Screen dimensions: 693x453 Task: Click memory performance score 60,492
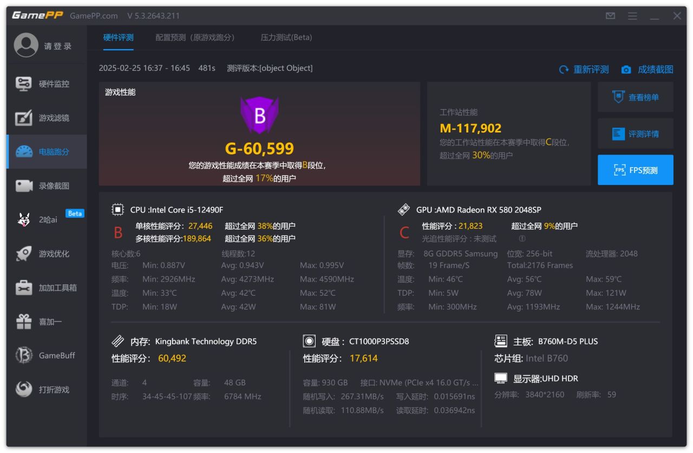click(172, 358)
